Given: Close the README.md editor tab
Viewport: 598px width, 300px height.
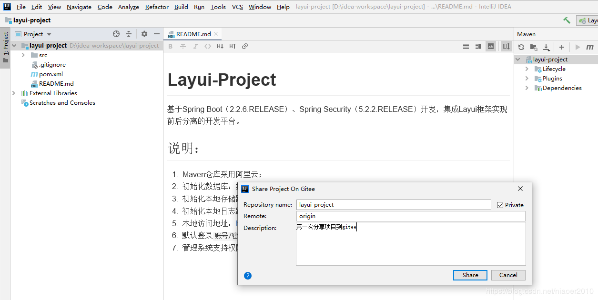Looking at the screenshot, I should click(x=216, y=34).
